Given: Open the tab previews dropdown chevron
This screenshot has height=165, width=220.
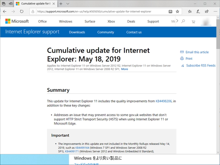Looking at the screenshot, I should (x=68, y=4).
